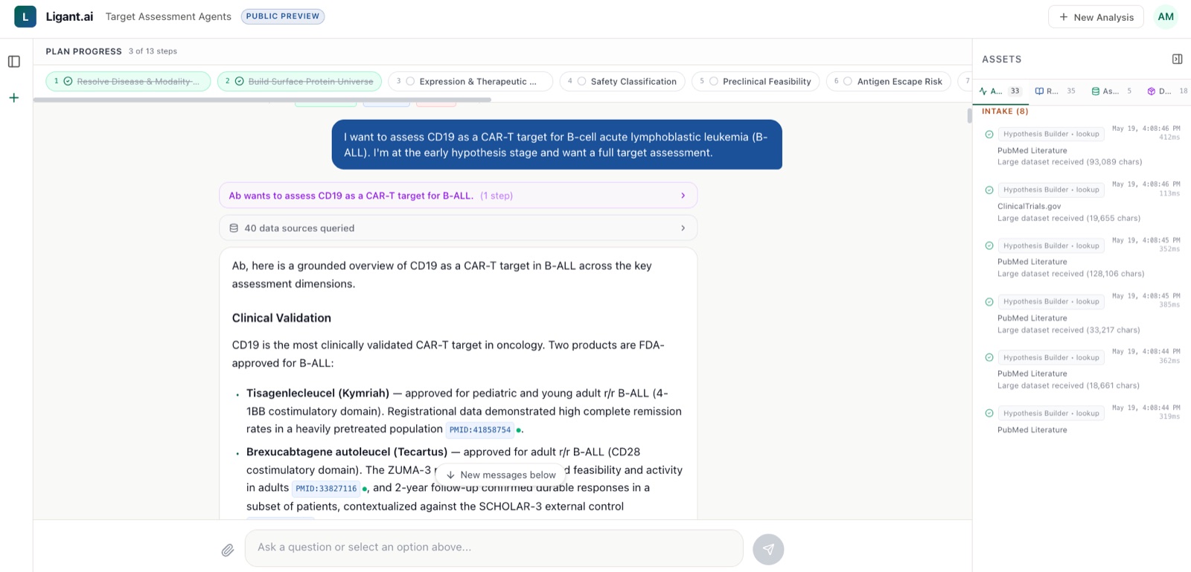Screen dimensions: 1191x572
Task: Click 'Large dataset received (93,089 chars)'
Action: pos(1070,162)
